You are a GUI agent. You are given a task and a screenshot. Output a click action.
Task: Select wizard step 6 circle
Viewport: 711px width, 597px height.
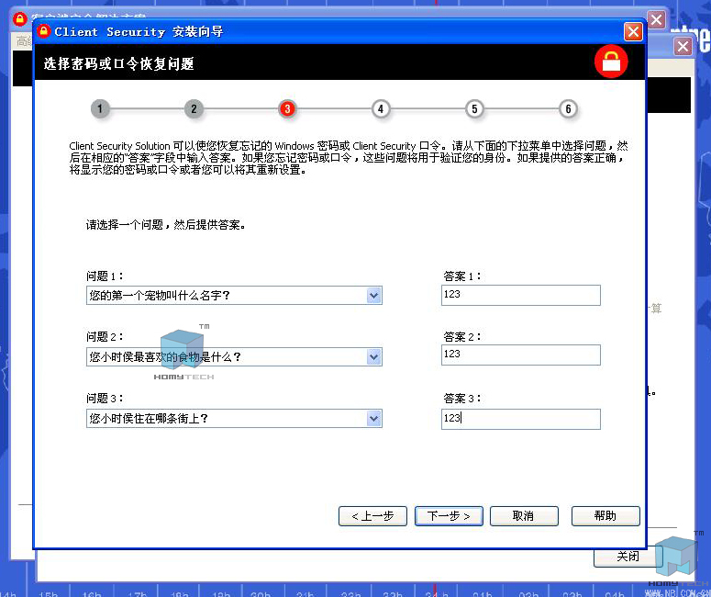568,109
